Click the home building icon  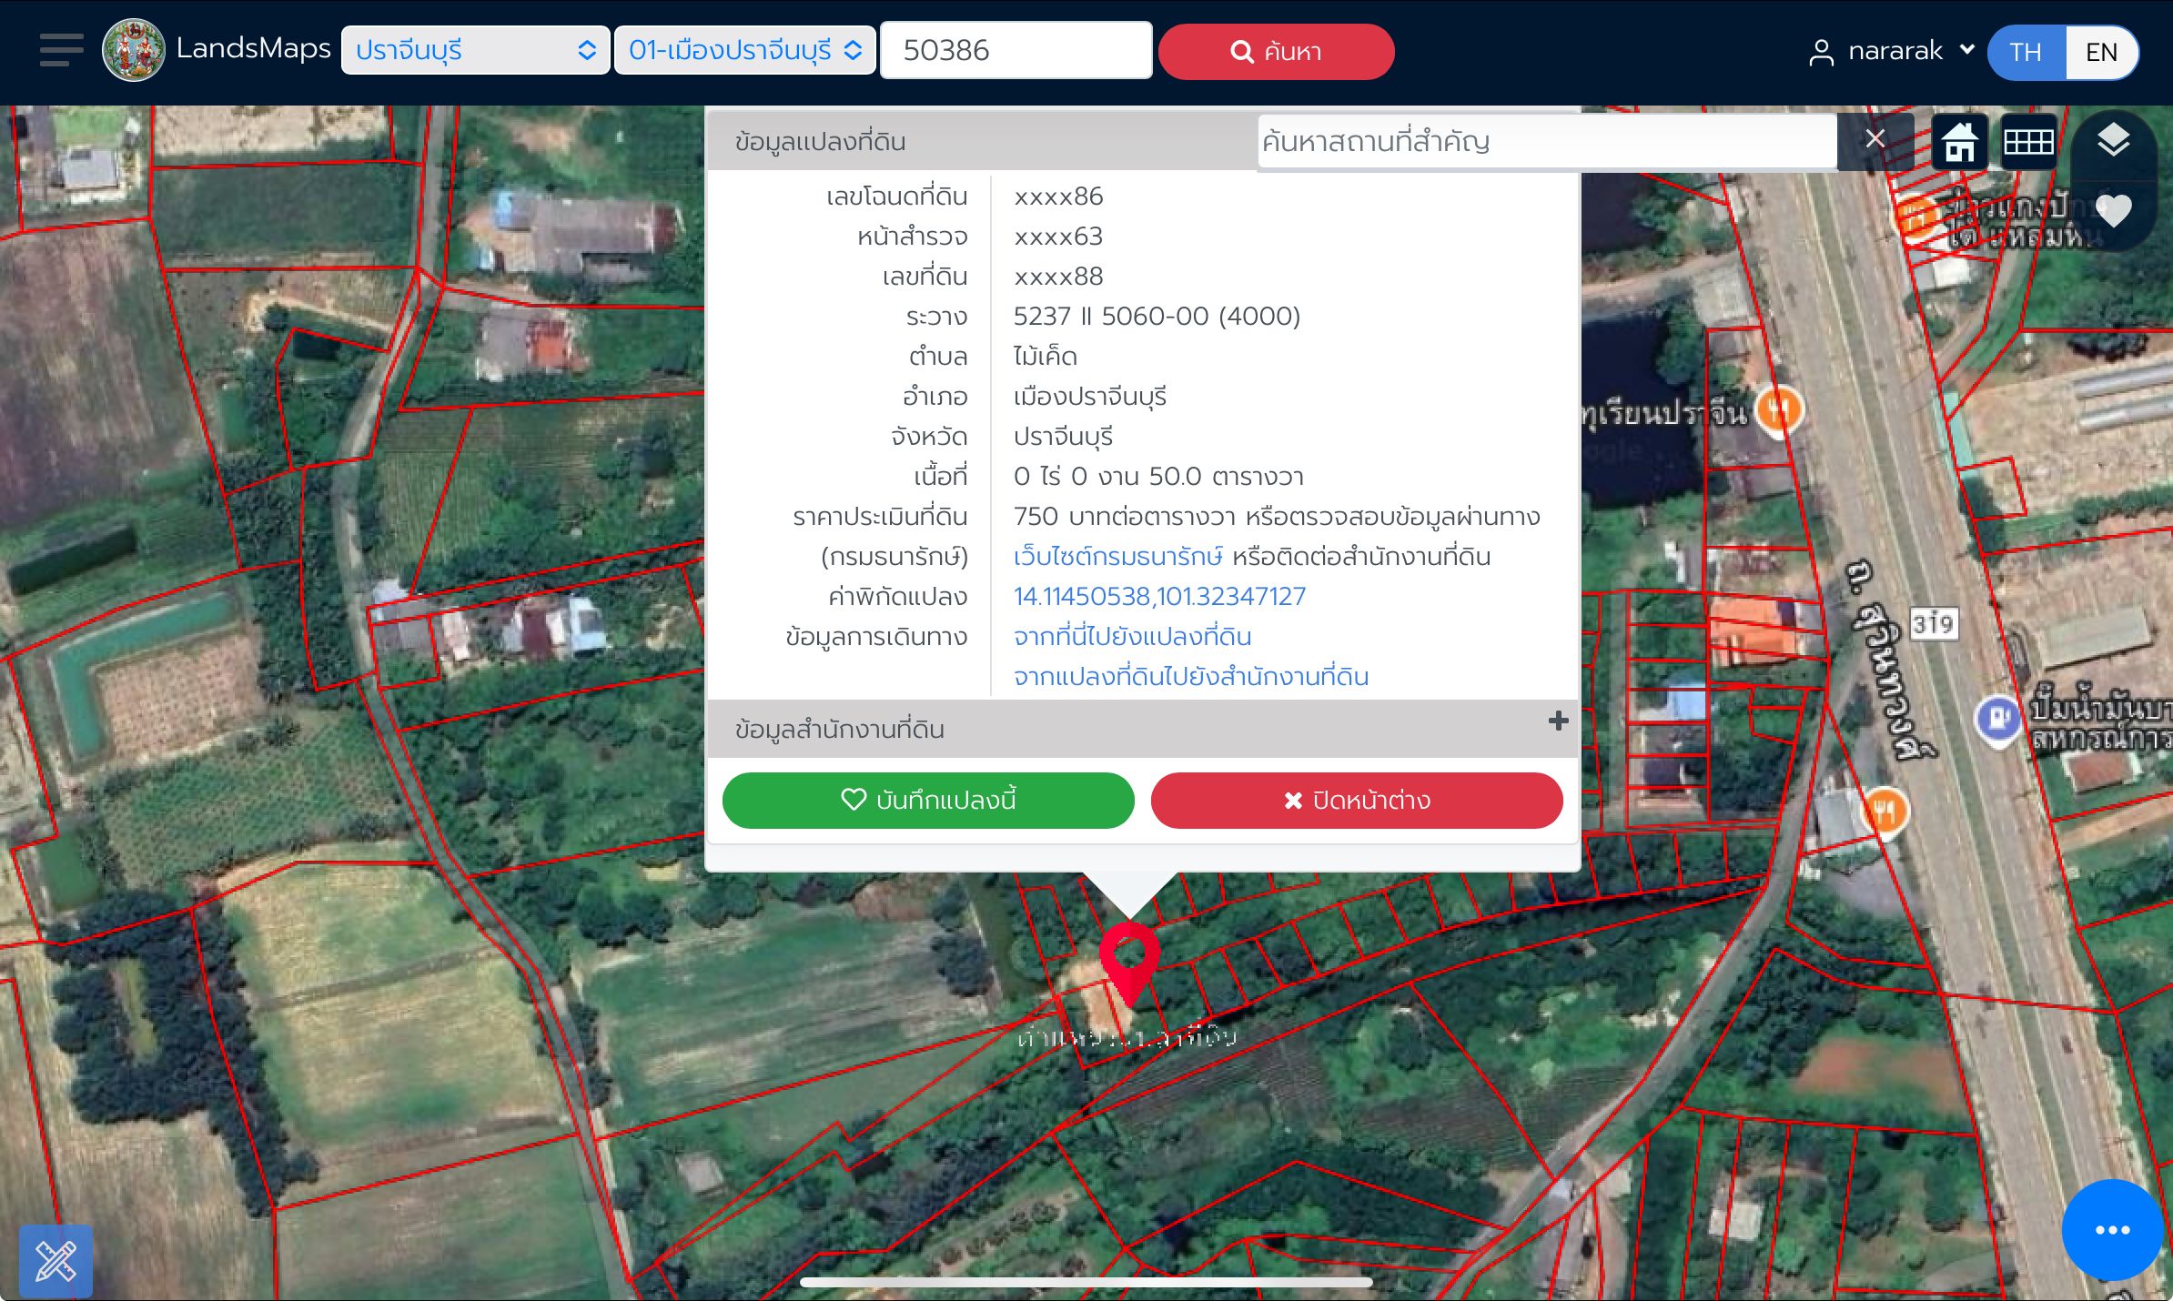click(1959, 142)
